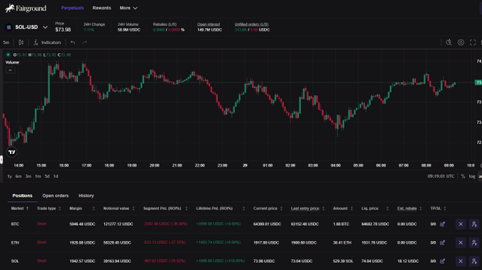Open the Rewards page
This screenshot has width=482, height=270.
pos(102,8)
